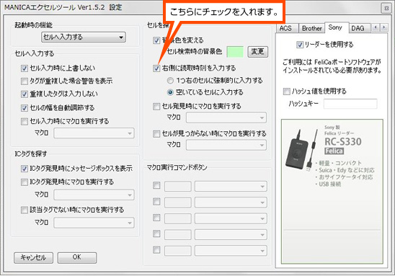Click tab strip right arrow
Image resolution: width=395 pixels, height=276 pixels.
(x=384, y=27)
